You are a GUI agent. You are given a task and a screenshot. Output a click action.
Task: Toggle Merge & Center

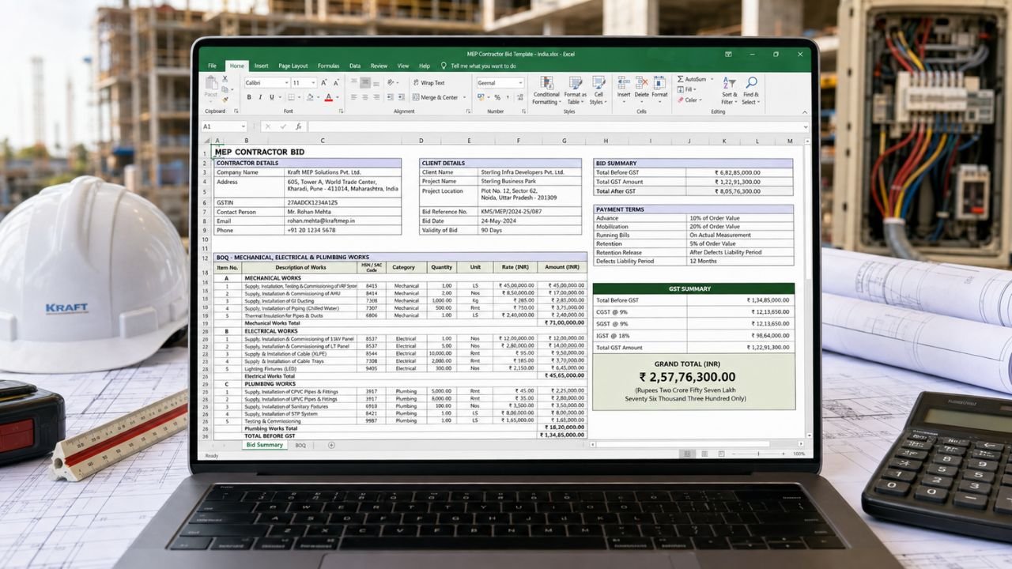(x=436, y=97)
